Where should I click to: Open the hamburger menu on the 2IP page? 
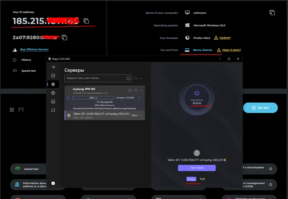pos(12,110)
